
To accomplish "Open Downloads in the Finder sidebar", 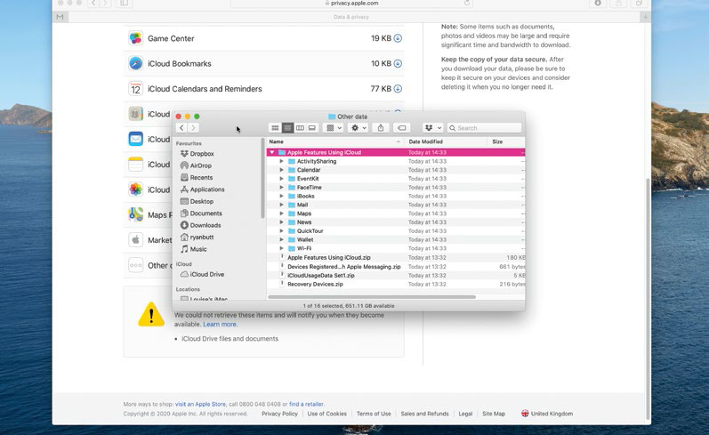I will pos(205,225).
